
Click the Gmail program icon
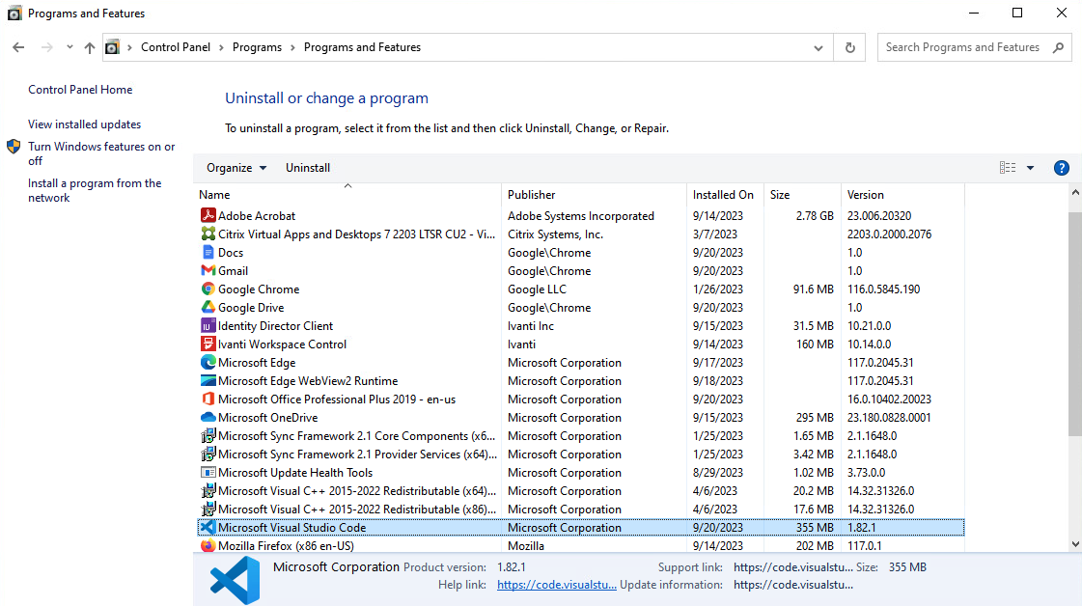click(208, 270)
